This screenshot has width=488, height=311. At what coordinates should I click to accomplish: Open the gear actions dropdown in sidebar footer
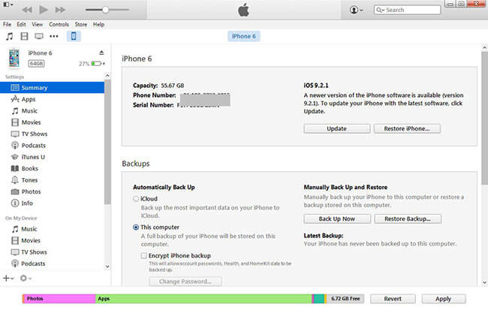[x=26, y=278]
